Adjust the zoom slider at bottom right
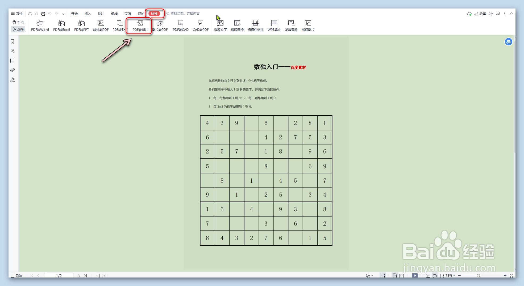This screenshot has height=286, width=524. (x=479, y=276)
